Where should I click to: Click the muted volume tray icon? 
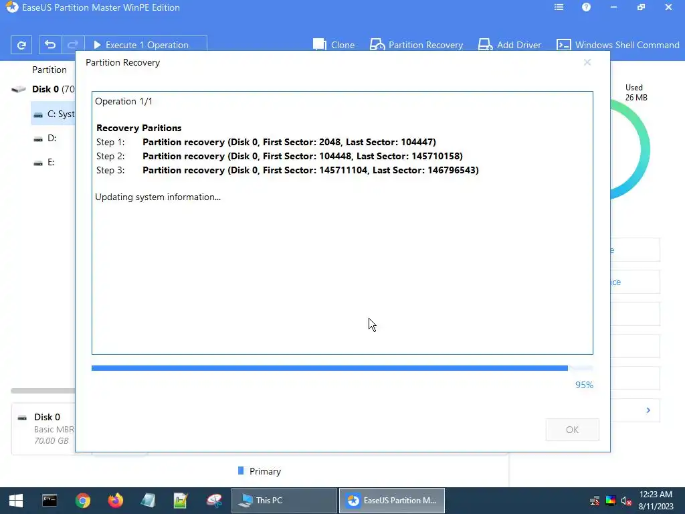click(626, 501)
